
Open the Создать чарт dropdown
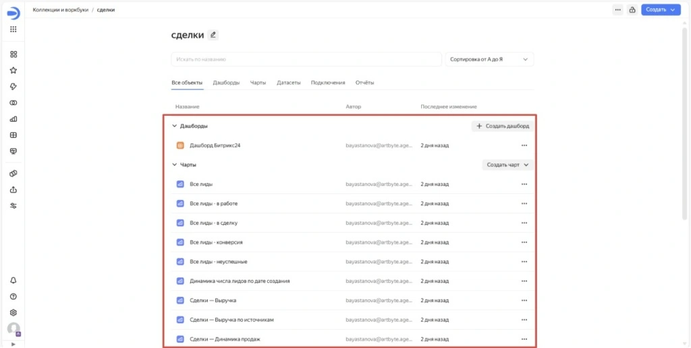(507, 164)
